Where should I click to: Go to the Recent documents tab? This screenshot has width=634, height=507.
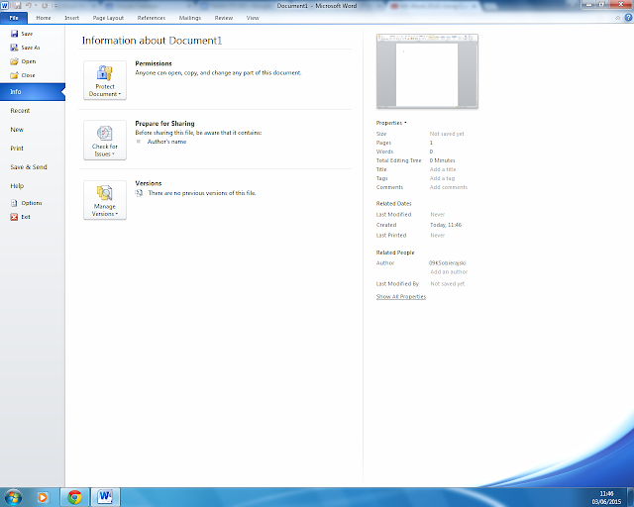click(20, 110)
